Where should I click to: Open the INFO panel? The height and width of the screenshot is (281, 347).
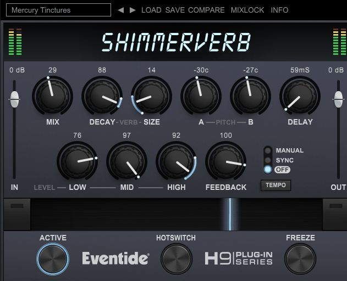(279, 10)
